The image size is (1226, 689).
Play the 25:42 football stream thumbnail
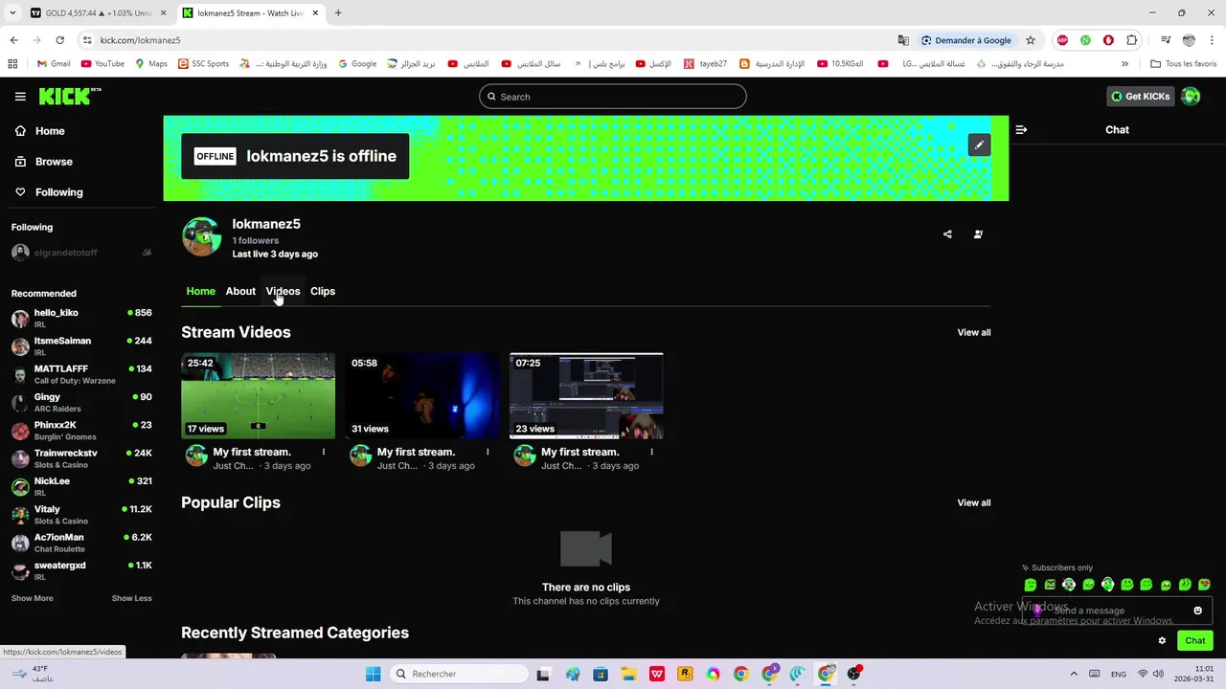(x=259, y=396)
